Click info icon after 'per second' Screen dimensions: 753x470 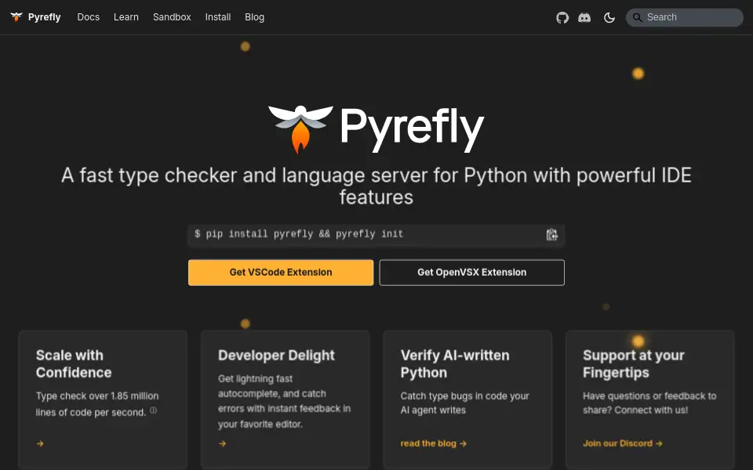153,410
